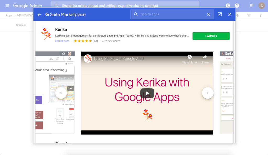268x155 pixels.
Task: Open the Website strategy screenshot thumbnail
Action: coord(55,93)
